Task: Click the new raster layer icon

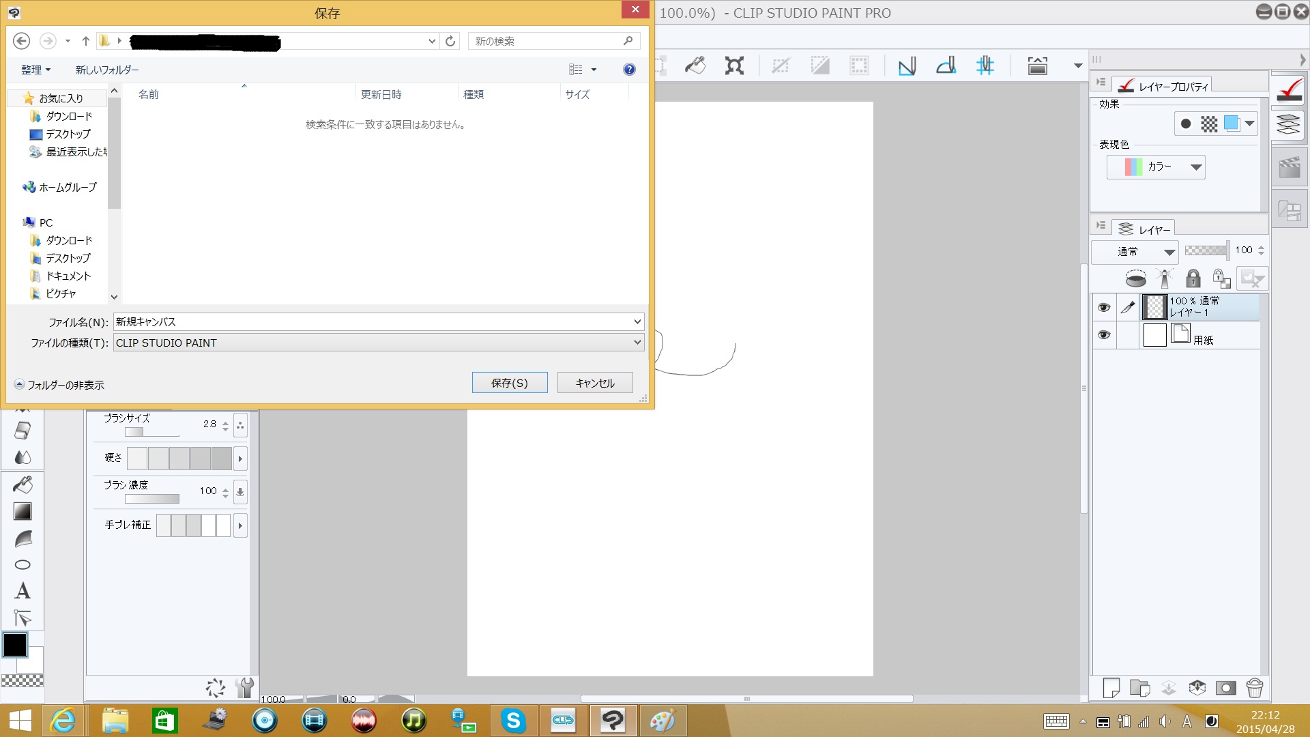Action: pyautogui.click(x=1111, y=688)
